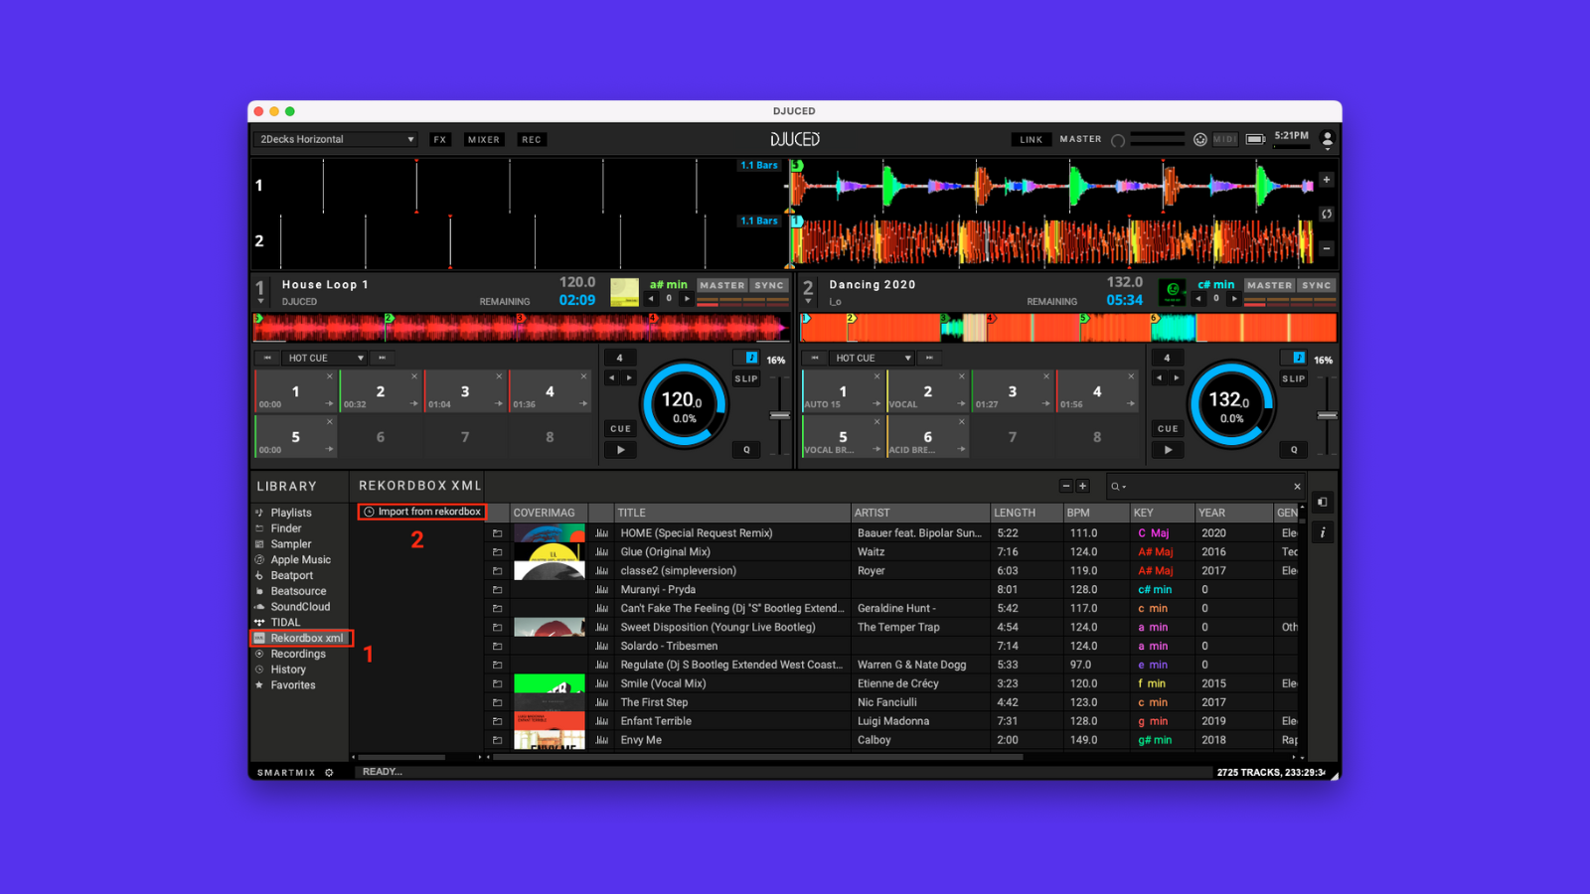
Task: Open the Smartmix settings gear
Action: pyautogui.click(x=329, y=772)
